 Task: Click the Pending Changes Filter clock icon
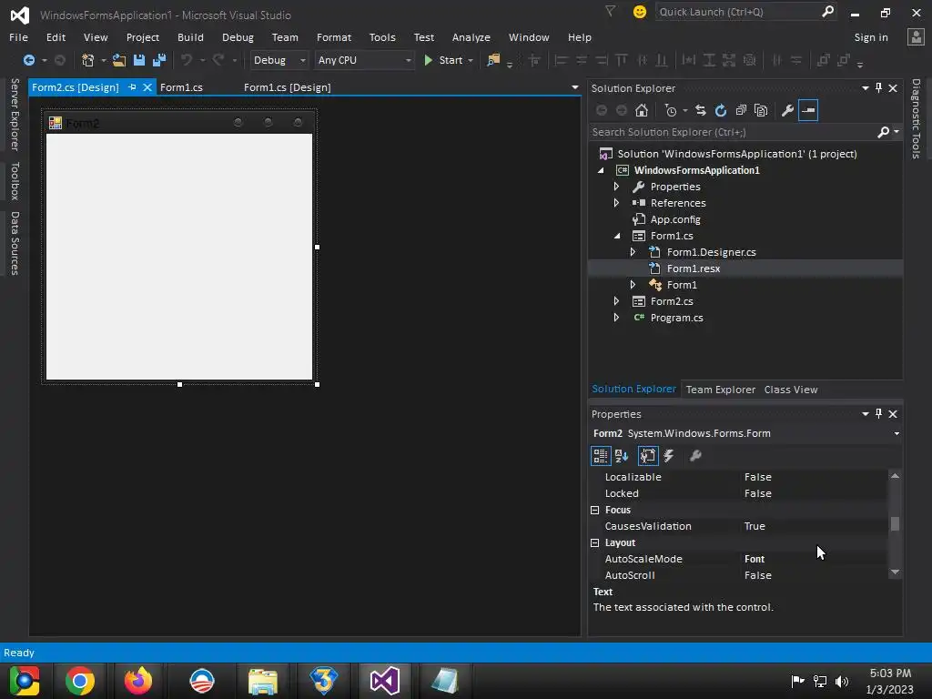click(x=671, y=110)
